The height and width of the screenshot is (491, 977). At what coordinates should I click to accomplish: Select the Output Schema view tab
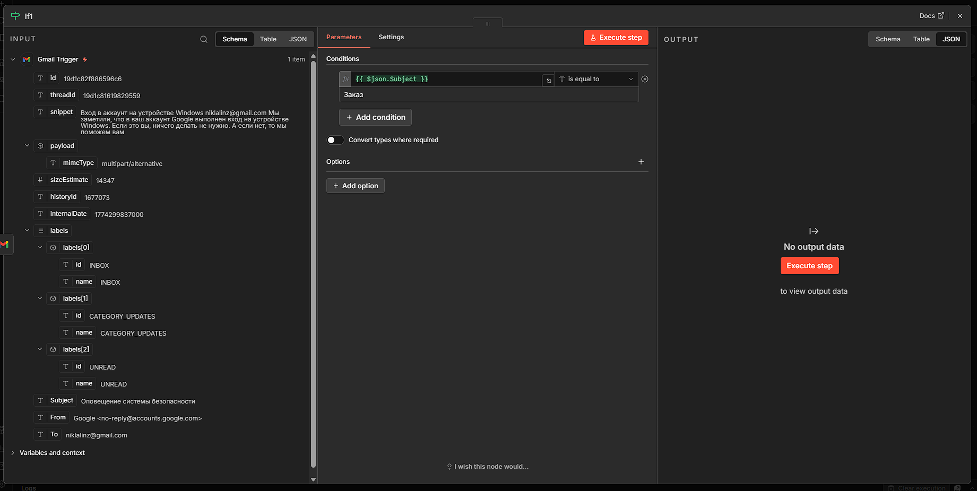[x=888, y=39]
